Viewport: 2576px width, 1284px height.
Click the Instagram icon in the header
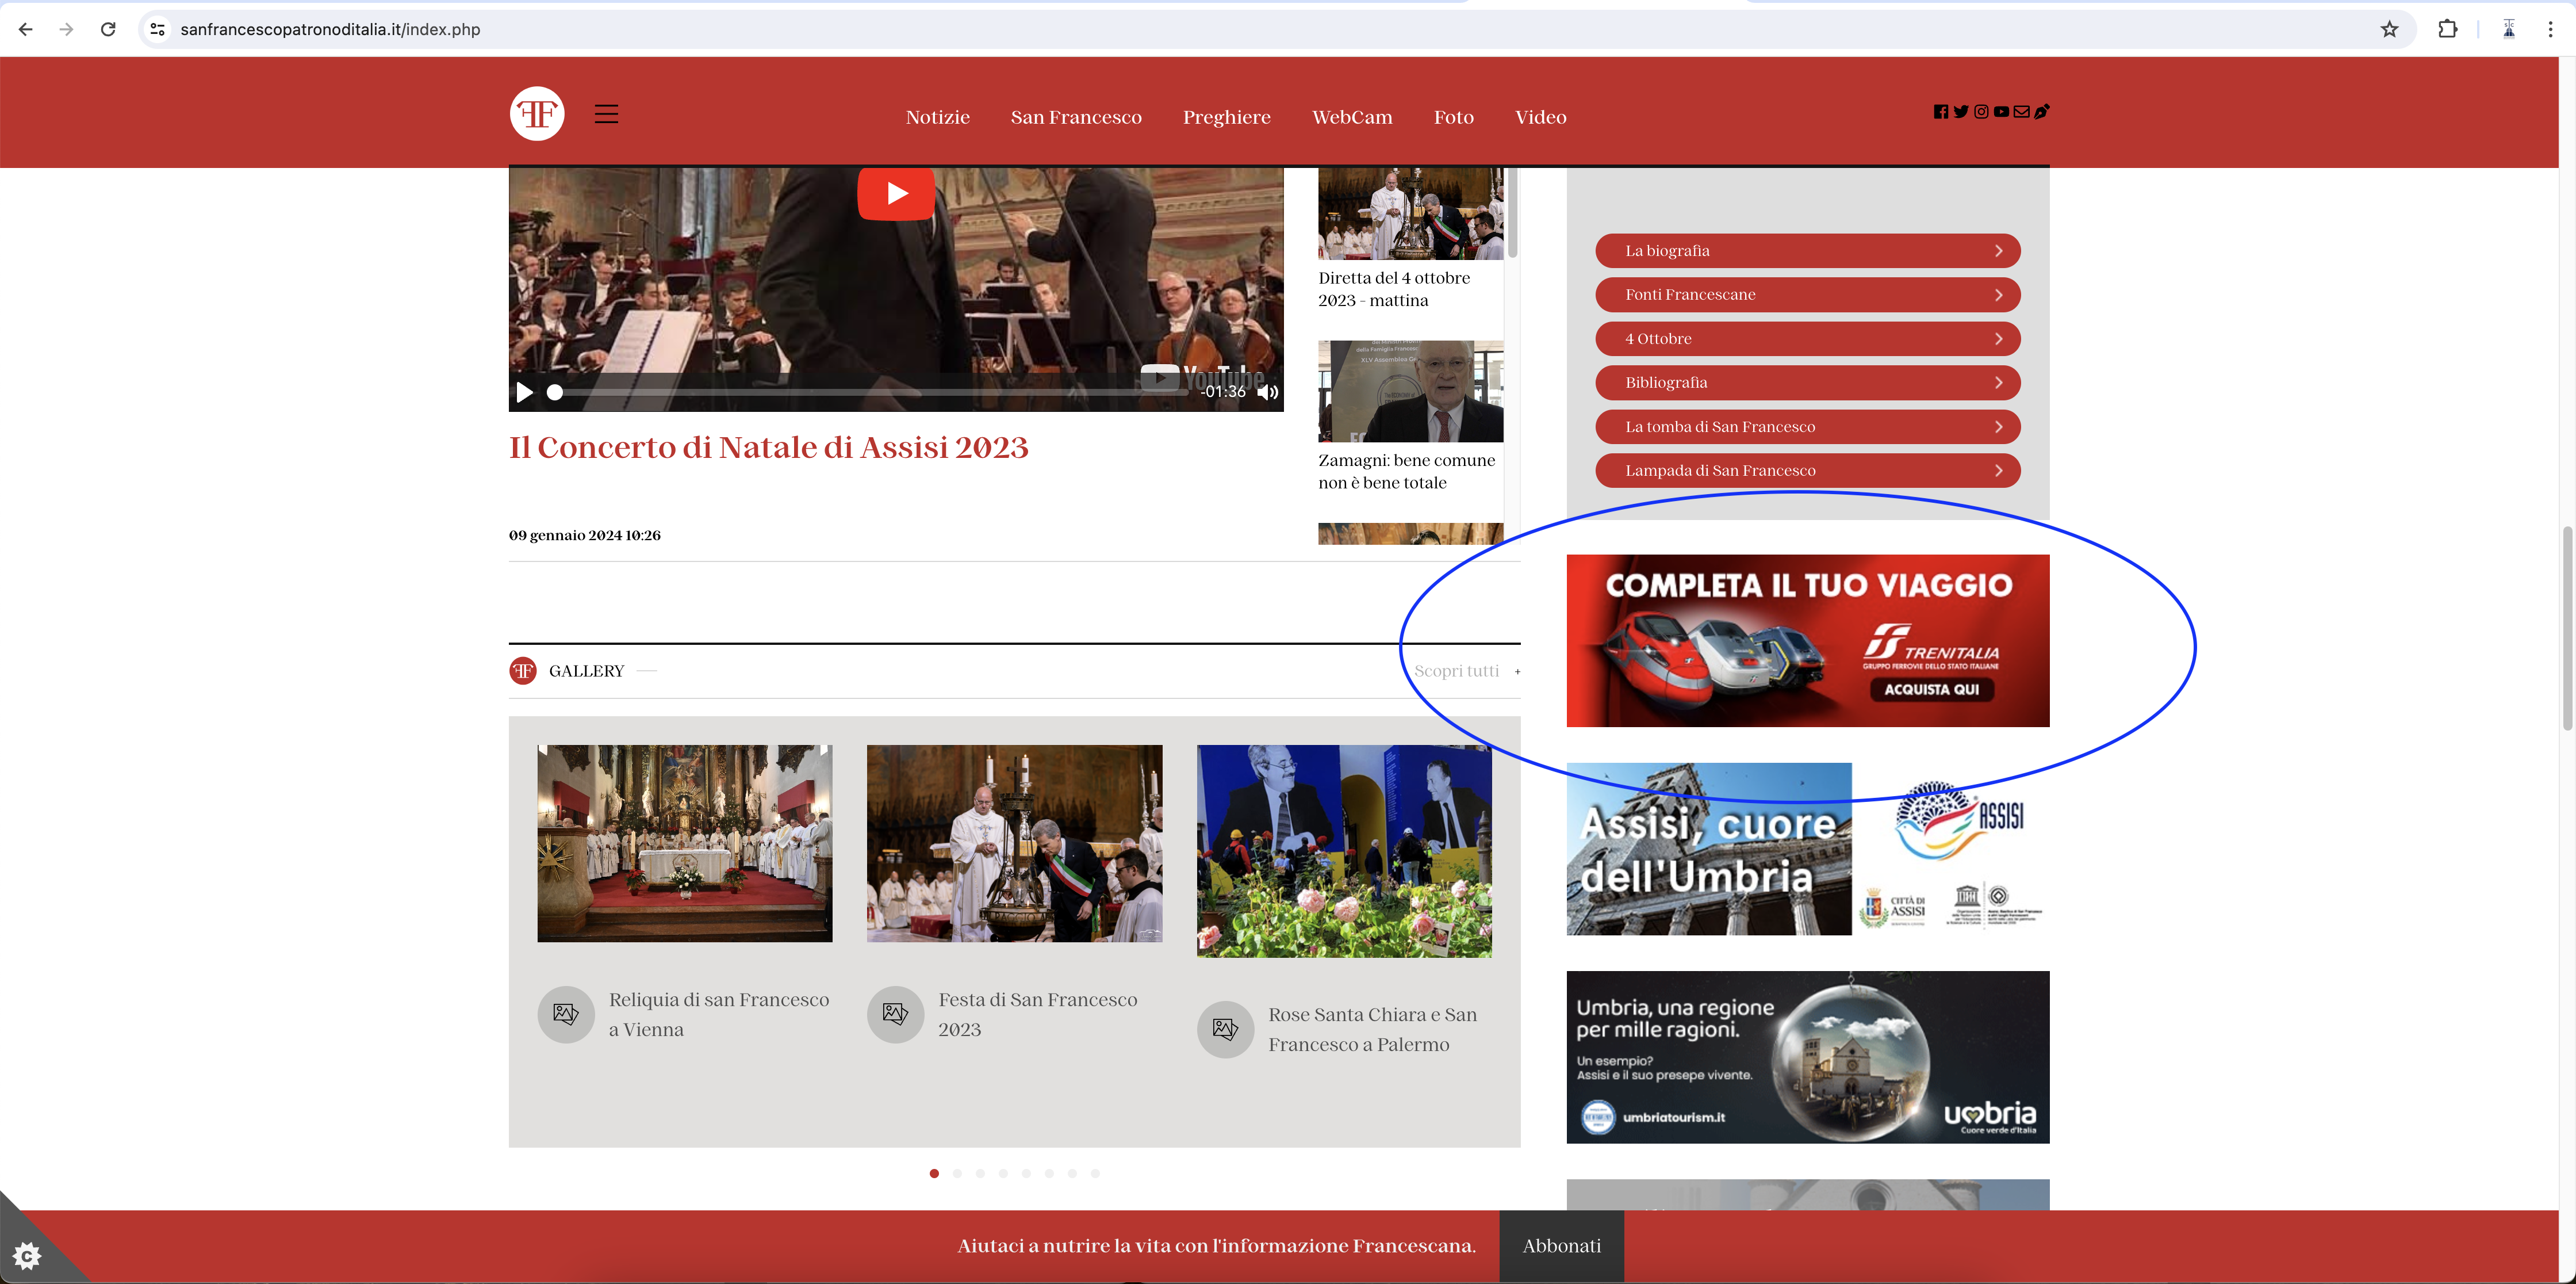[x=1981, y=112]
